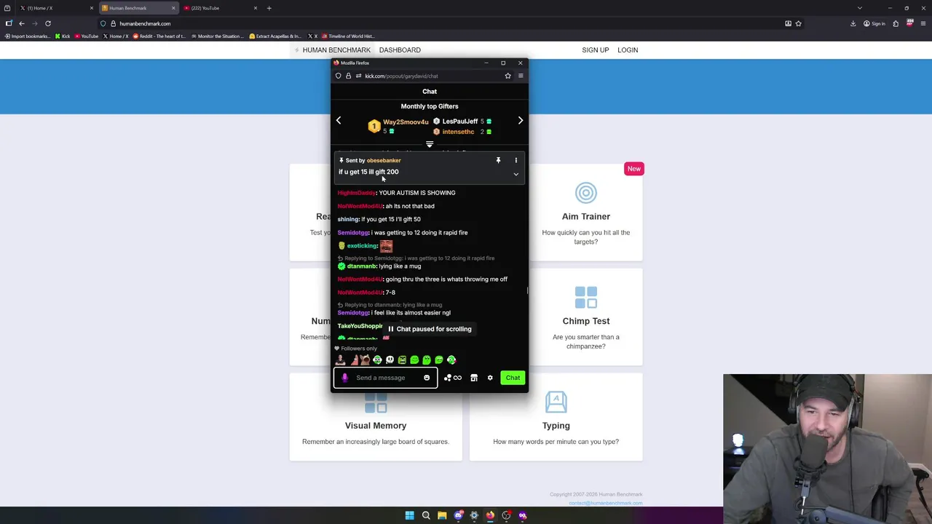This screenshot has width=932, height=524.
Task: Click the purple microphone icon in the message box
Action: [345, 378]
